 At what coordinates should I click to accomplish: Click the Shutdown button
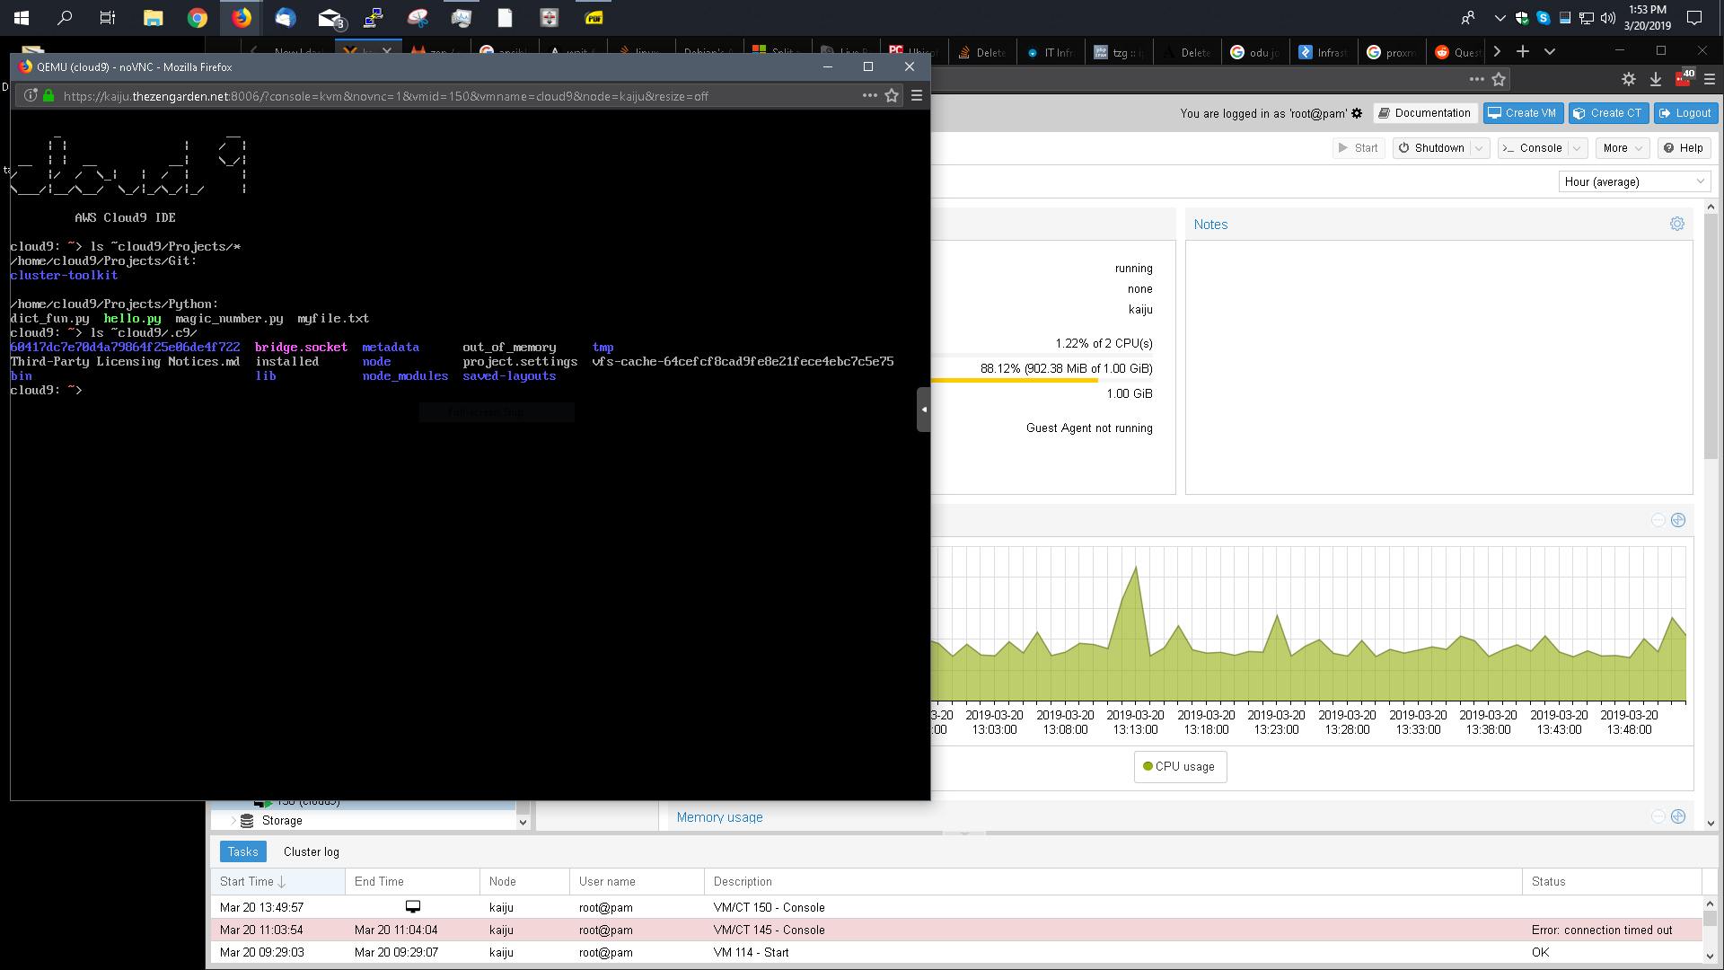coord(1430,148)
